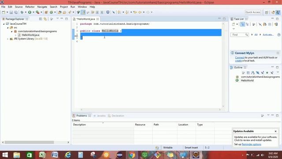Viewport: 282px width, 159px height.
Task: Open the File menu
Action: (x=3, y=7)
